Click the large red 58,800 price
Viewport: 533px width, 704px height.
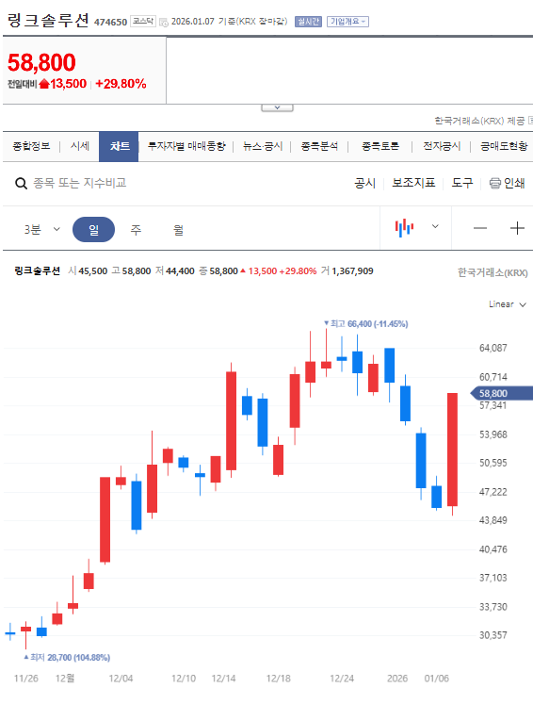click(41, 62)
